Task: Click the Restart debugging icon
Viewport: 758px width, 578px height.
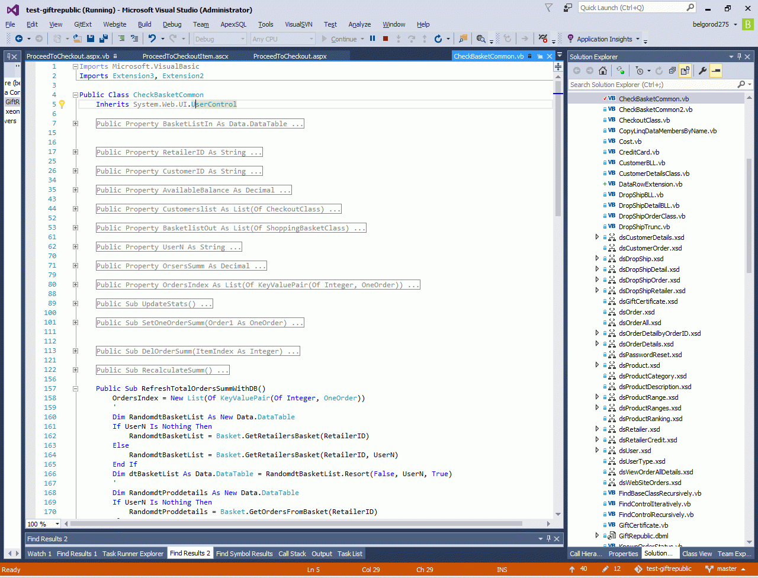Action: [x=438, y=38]
